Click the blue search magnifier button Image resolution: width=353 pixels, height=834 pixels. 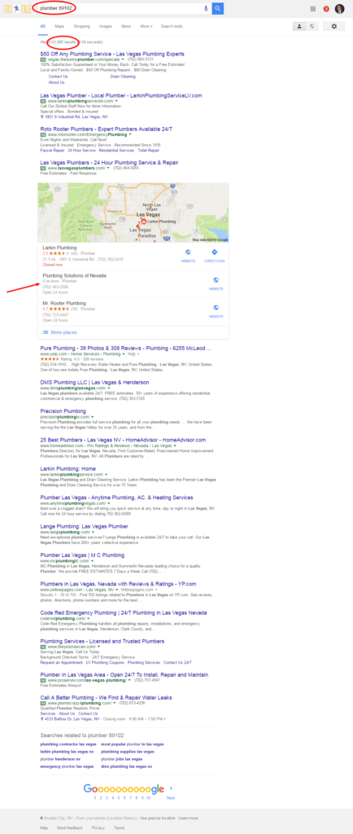[218, 8]
